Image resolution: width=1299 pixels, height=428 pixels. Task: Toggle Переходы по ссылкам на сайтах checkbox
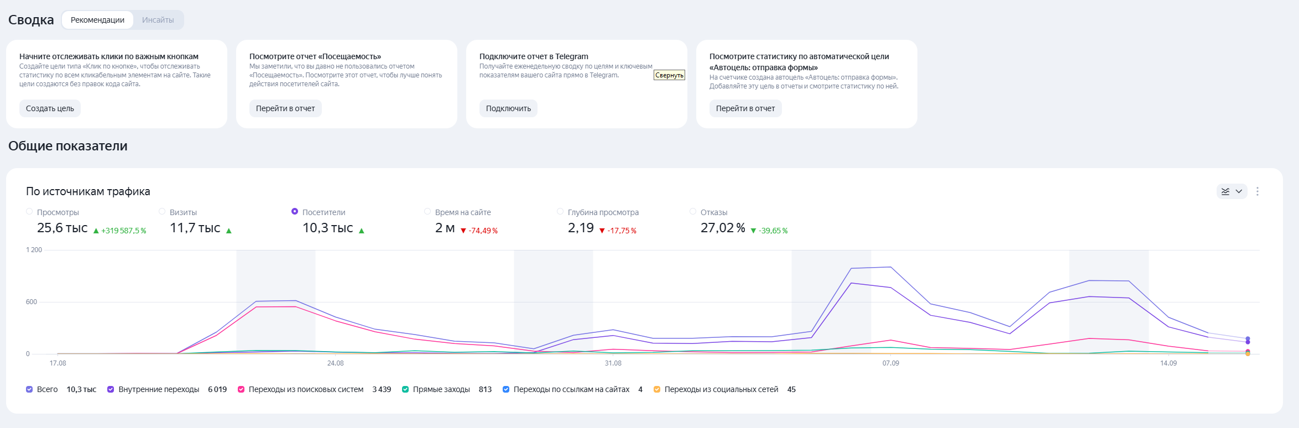click(506, 389)
